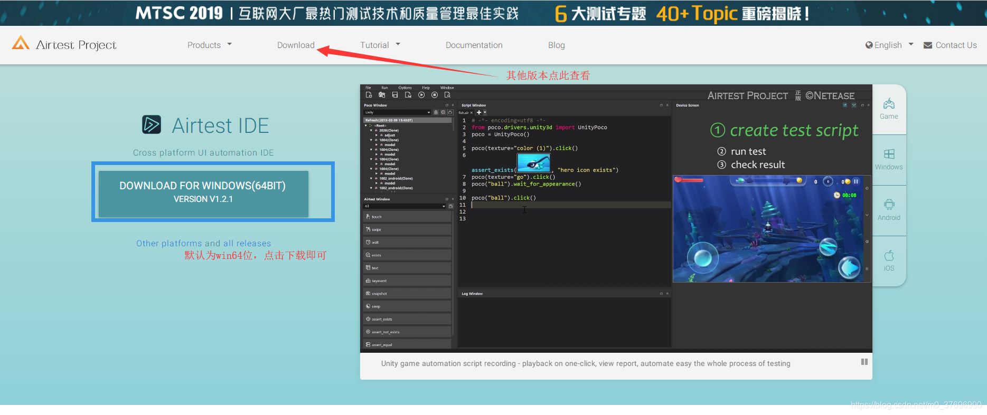
Task: Open the Options menu in the IDE
Action: 405,88
